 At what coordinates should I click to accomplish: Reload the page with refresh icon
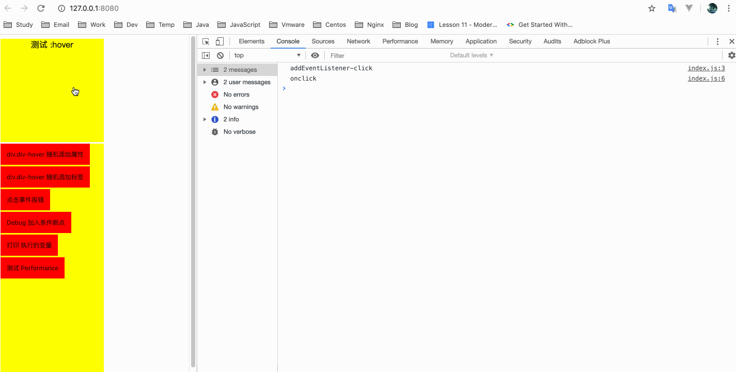[x=41, y=8]
